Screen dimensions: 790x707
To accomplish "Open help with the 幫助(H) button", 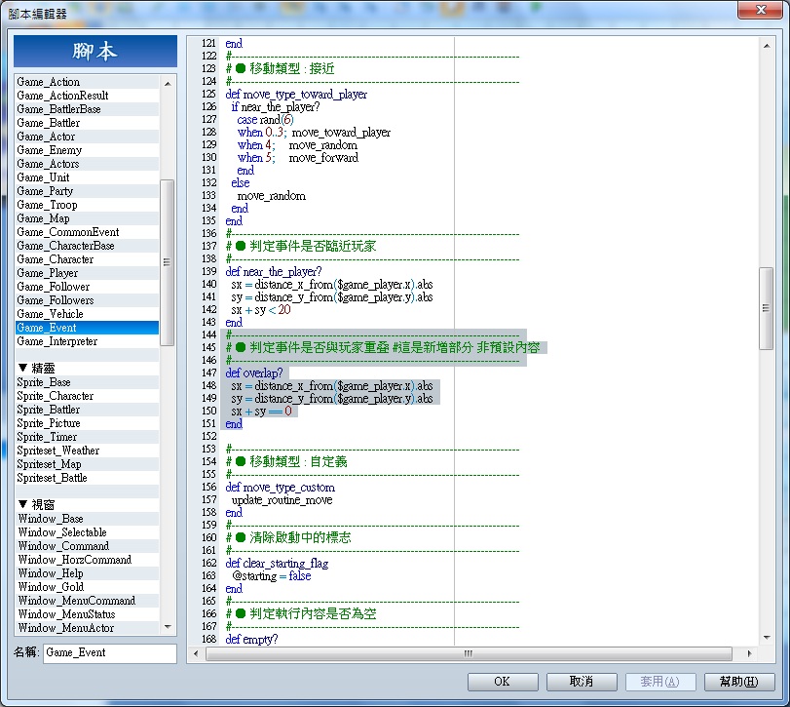I will [738, 682].
